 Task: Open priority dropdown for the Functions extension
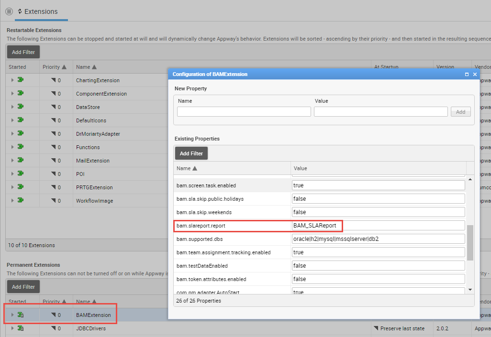point(54,147)
